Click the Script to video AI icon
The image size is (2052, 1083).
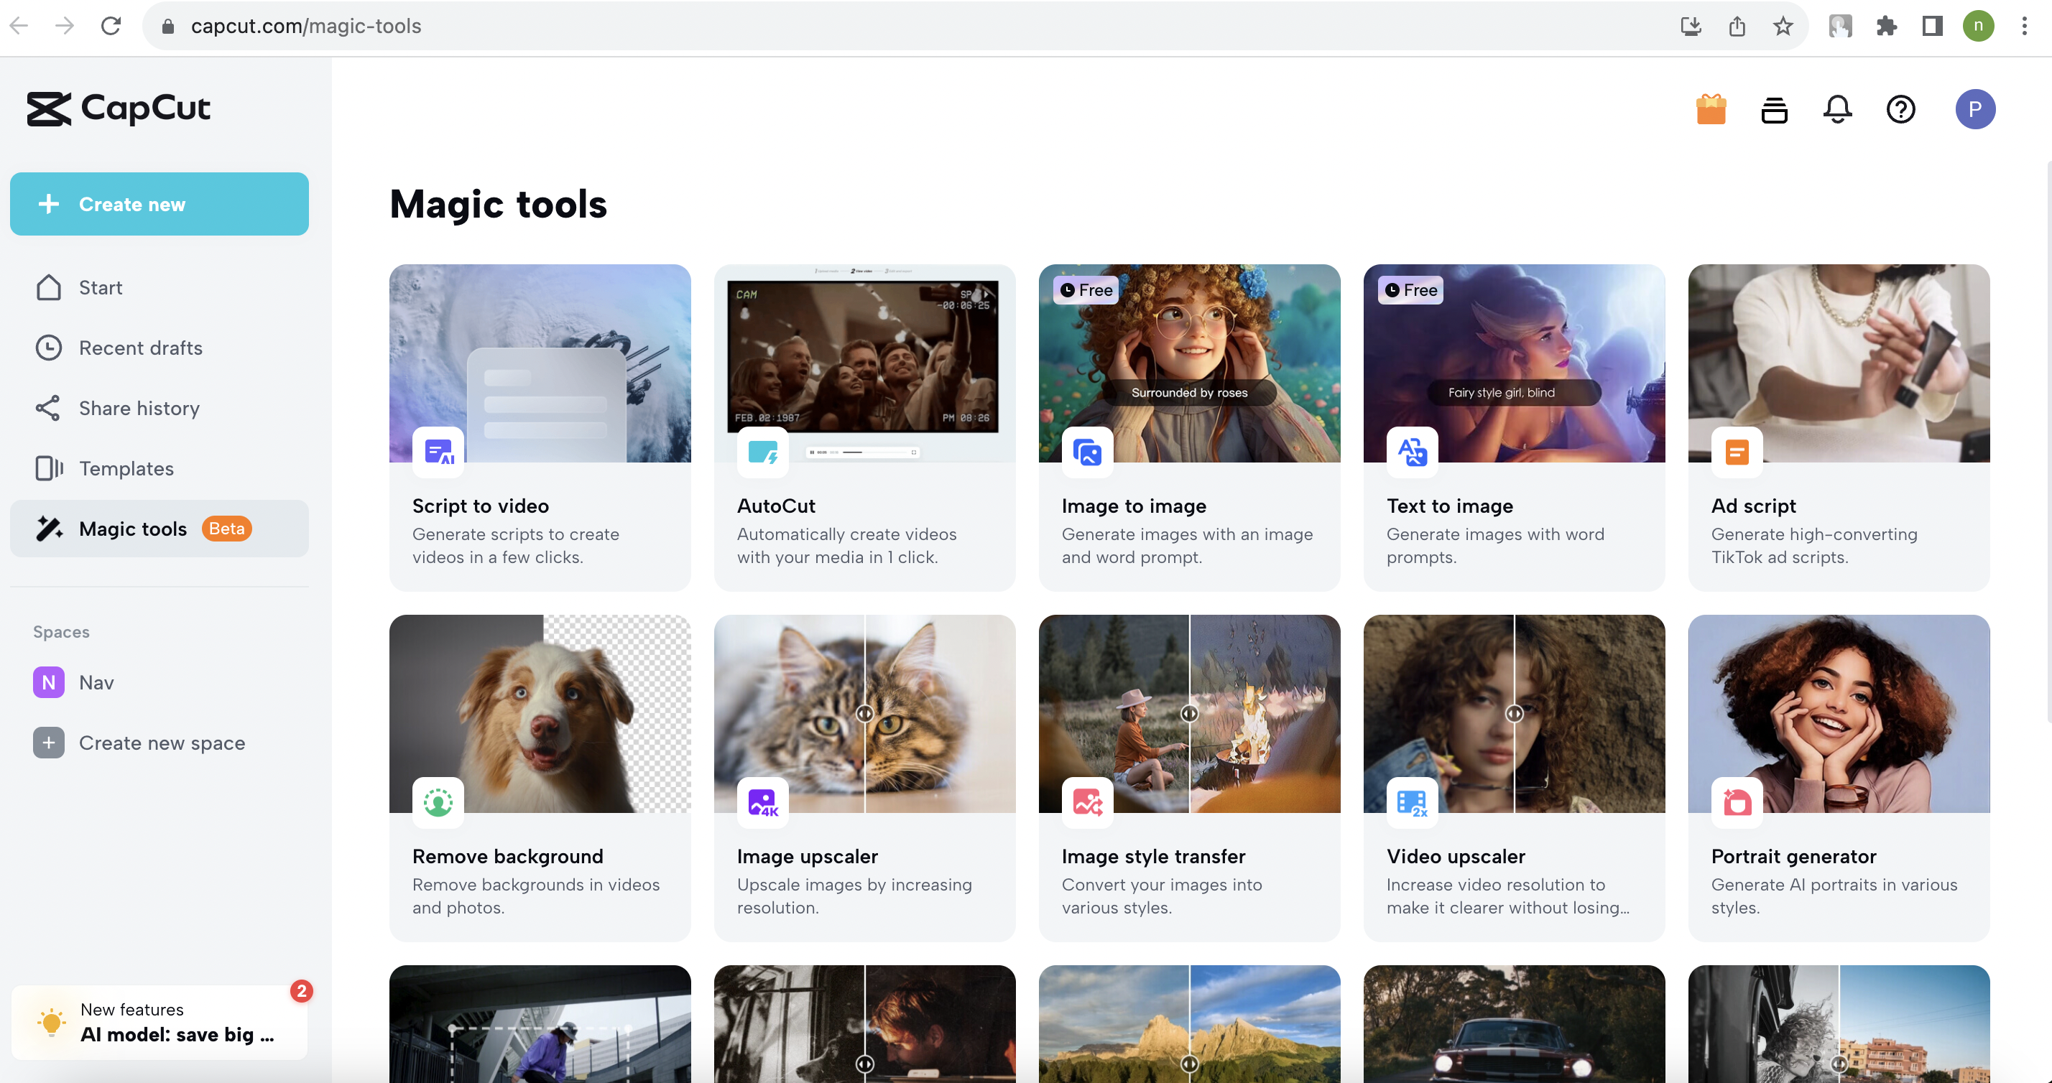point(438,452)
